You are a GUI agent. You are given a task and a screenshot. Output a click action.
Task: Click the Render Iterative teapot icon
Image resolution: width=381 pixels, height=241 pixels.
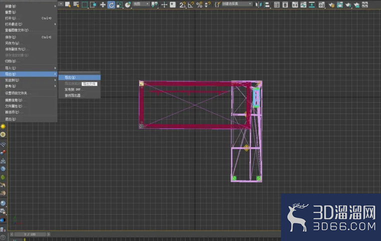pyautogui.click(x=356, y=4)
